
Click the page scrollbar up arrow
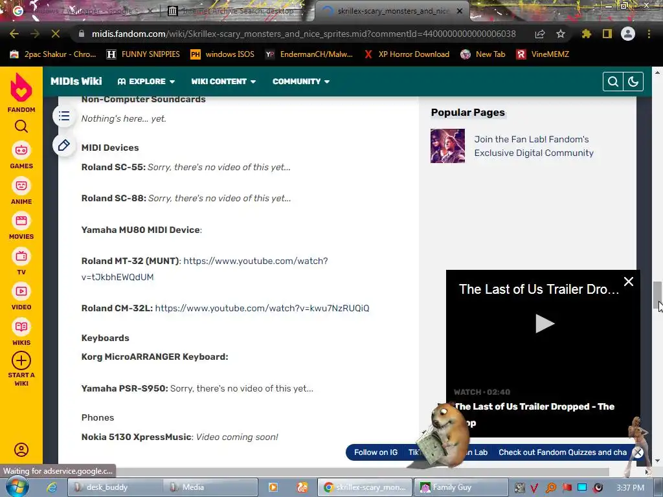[x=658, y=72]
